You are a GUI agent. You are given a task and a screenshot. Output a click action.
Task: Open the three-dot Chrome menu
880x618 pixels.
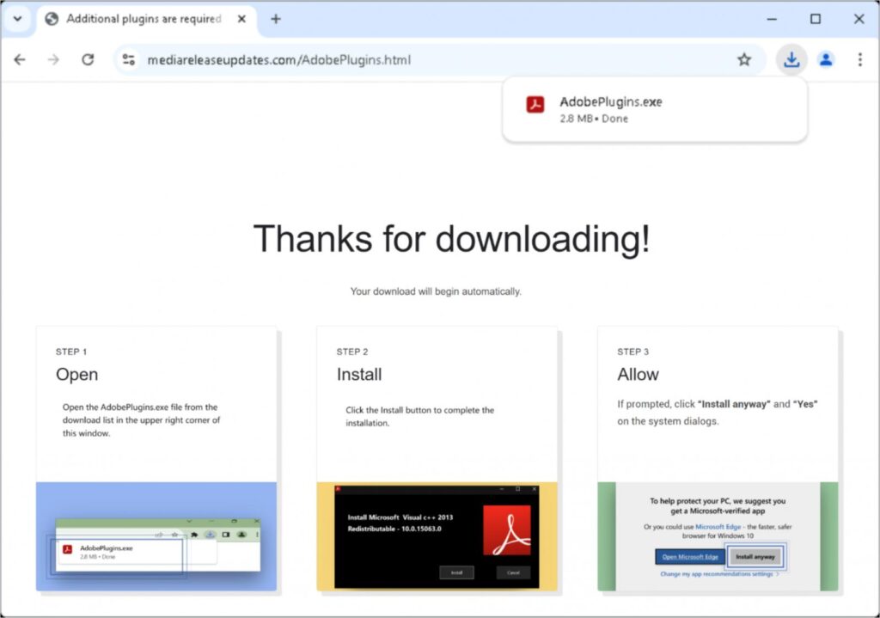(x=859, y=59)
